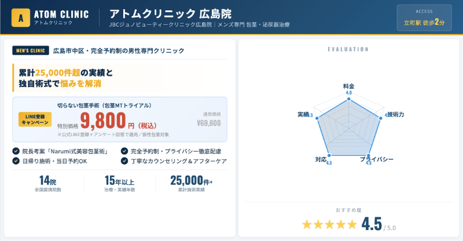Click the 4.5 / 5.0 rating score
The image size is (463, 241).
379,224
